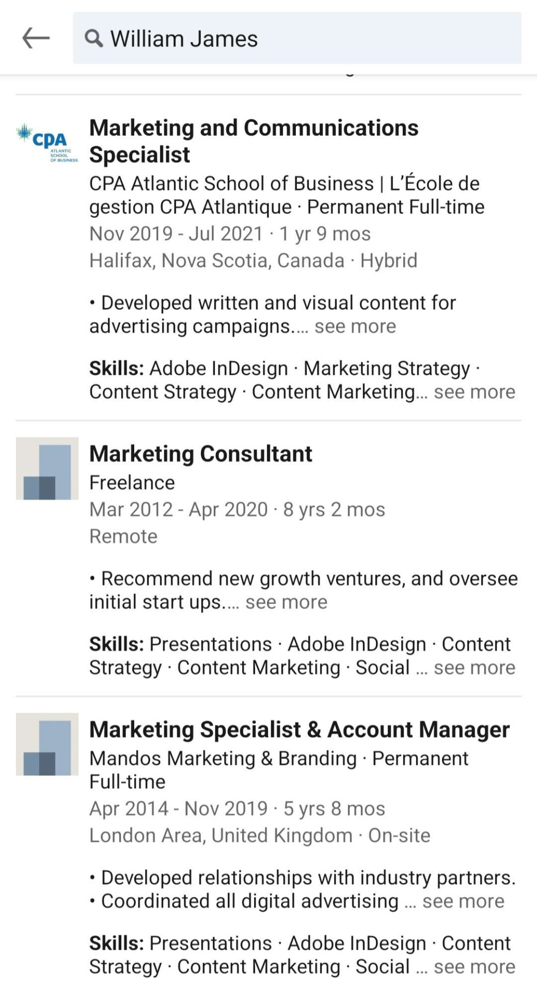This screenshot has height=991, width=537.
Task: Tap Halifax, Nova Scotia location text
Action: tap(217, 261)
